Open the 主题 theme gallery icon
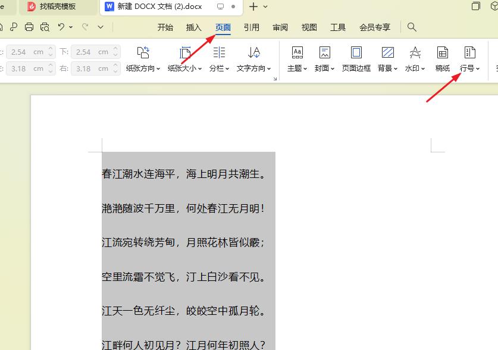The image size is (498, 350). point(296,54)
